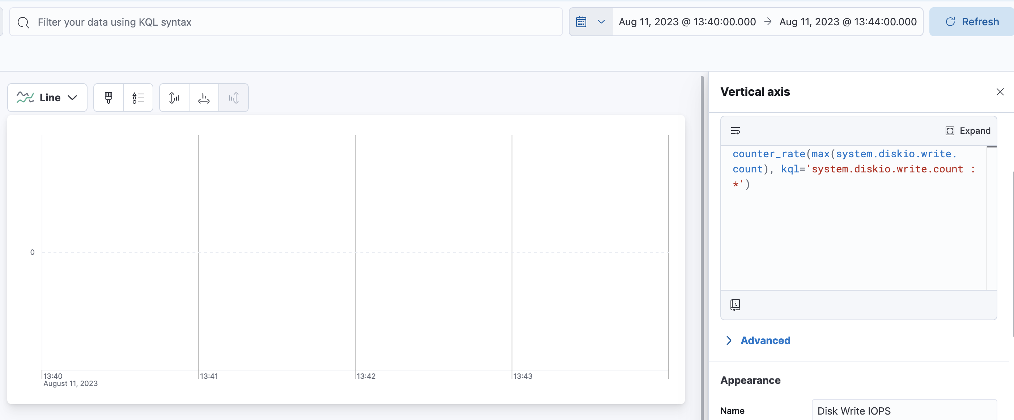This screenshot has height=420, width=1014.
Task: Open the left vertical axis settings icon
Action: pyautogui.click(x=174, y=98)
